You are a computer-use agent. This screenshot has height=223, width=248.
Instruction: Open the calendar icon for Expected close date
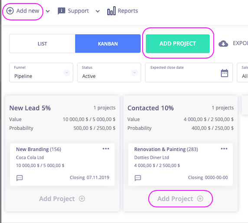tap(224, 73)
